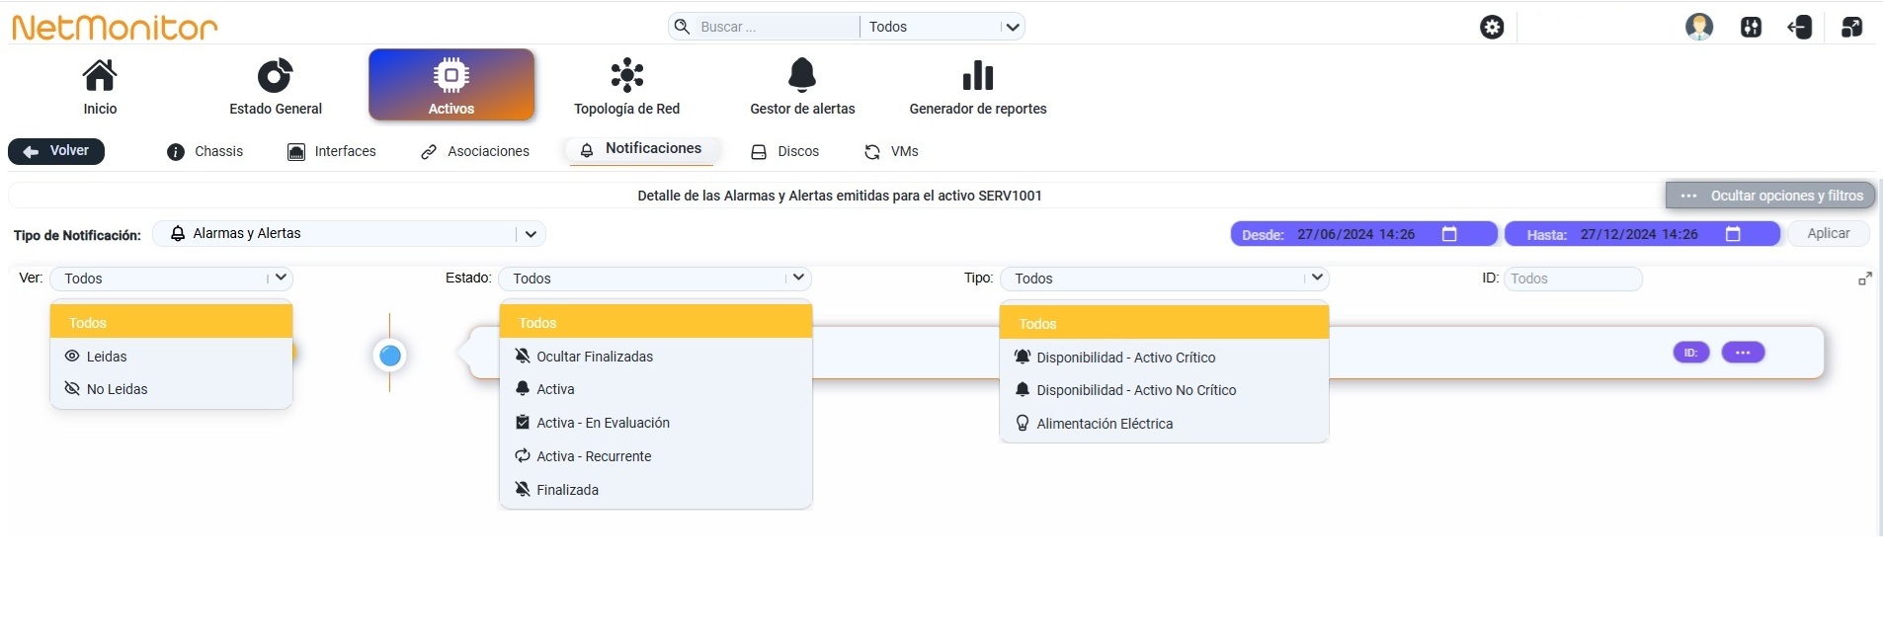This screenshot has height=640, width=1883.
Task: Choose Ocultar Finalizadas option
Action: 655,357
